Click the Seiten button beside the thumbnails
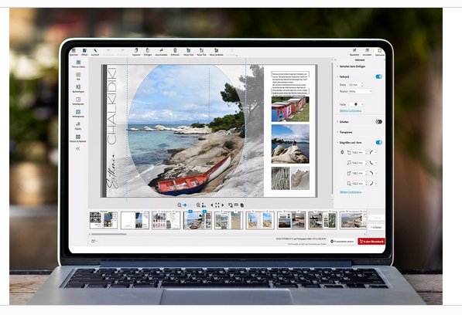 pyautogui.click(x=377, y=228)
